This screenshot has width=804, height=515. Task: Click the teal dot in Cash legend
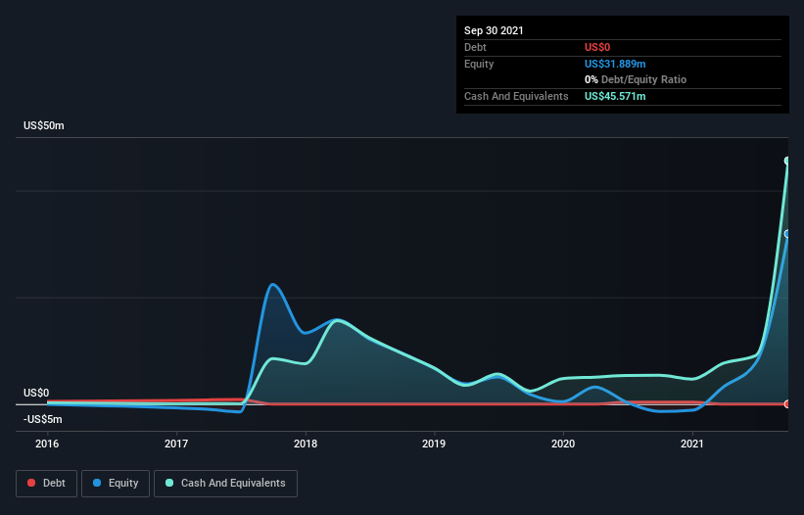[169, 483]
